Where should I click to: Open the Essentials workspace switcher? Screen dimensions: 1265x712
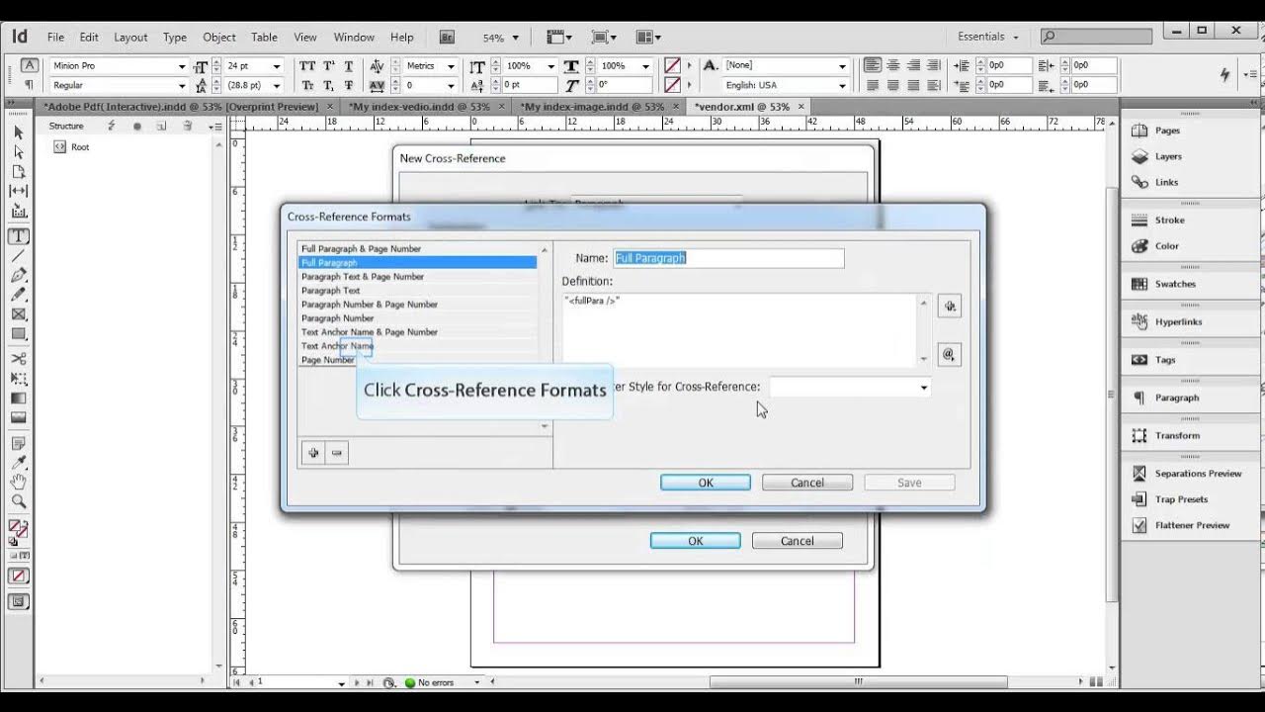click(x=987, y=37)
